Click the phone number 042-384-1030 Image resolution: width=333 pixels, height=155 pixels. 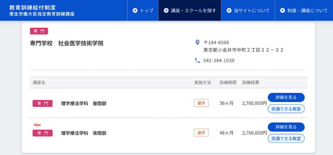click(219, 61)
